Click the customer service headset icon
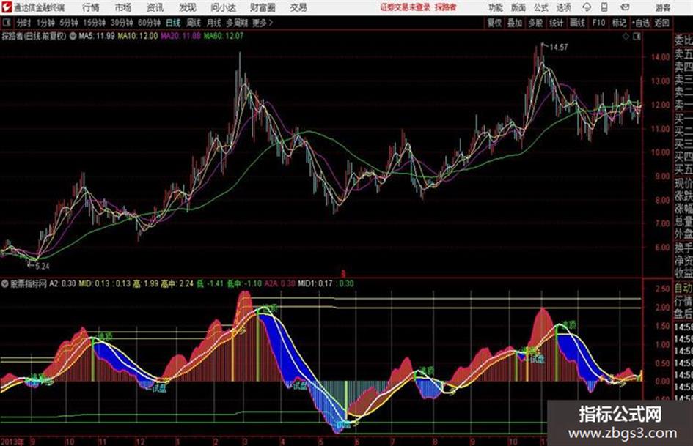The image size is (693, 446). point(587,7)
